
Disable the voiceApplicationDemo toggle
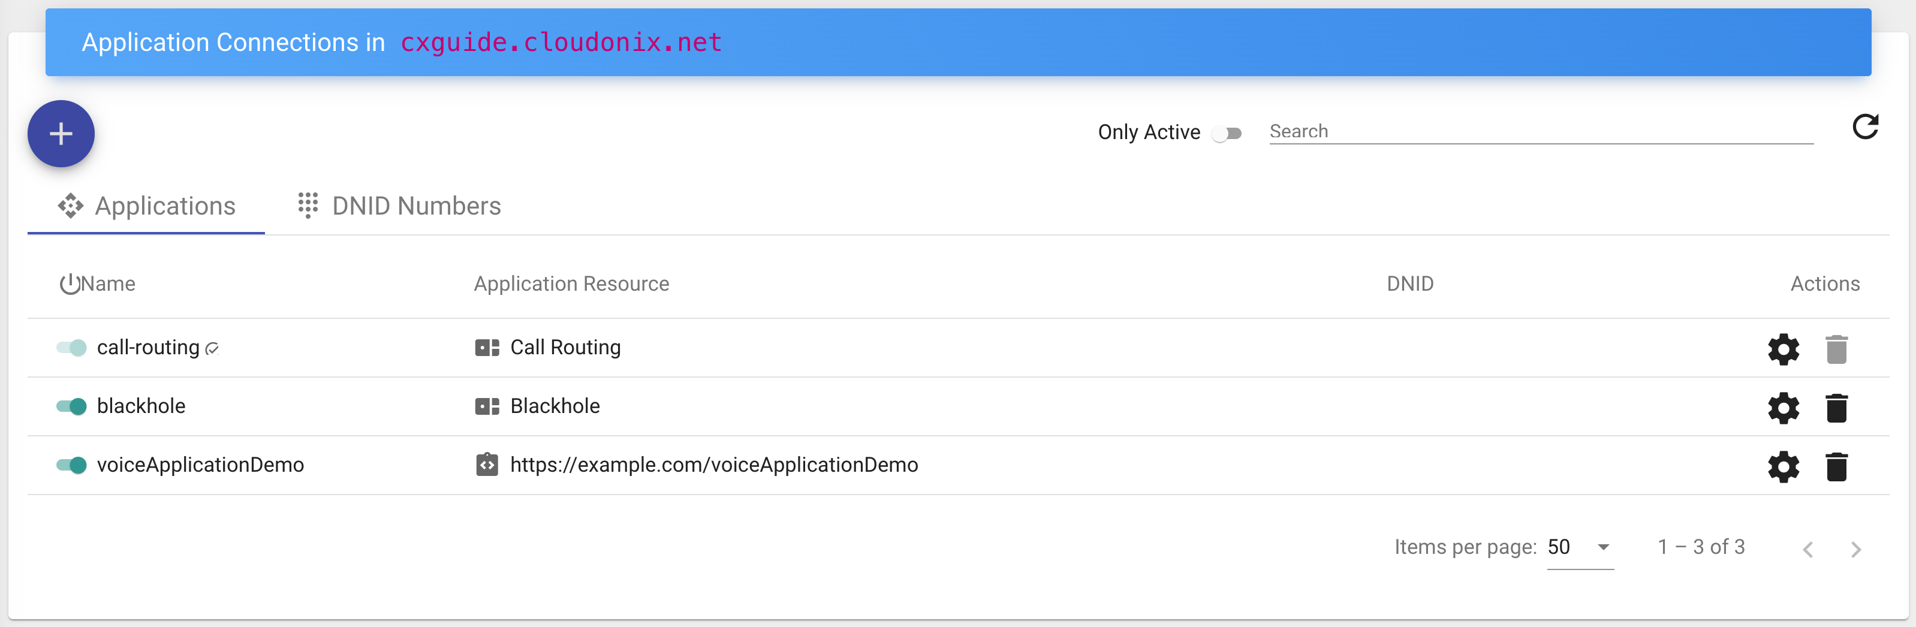pos(71,465)
